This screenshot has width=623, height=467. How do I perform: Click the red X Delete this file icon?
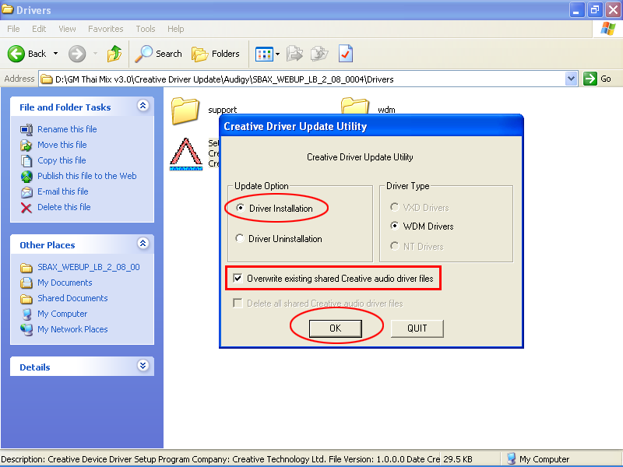[26, 207]
